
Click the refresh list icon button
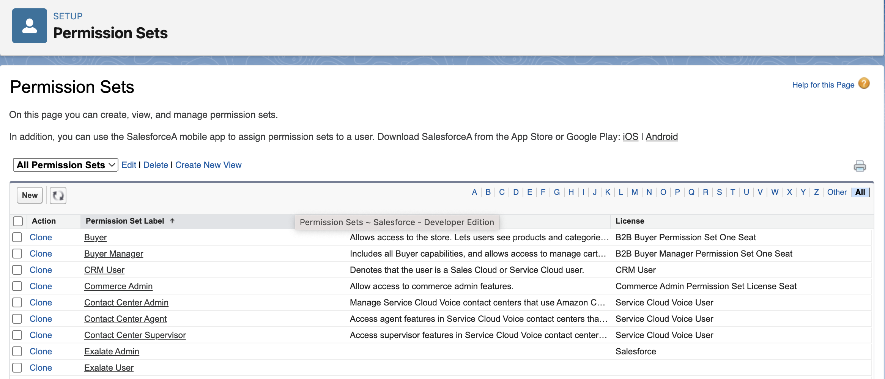pyautogui.click(x=58, y=196)
